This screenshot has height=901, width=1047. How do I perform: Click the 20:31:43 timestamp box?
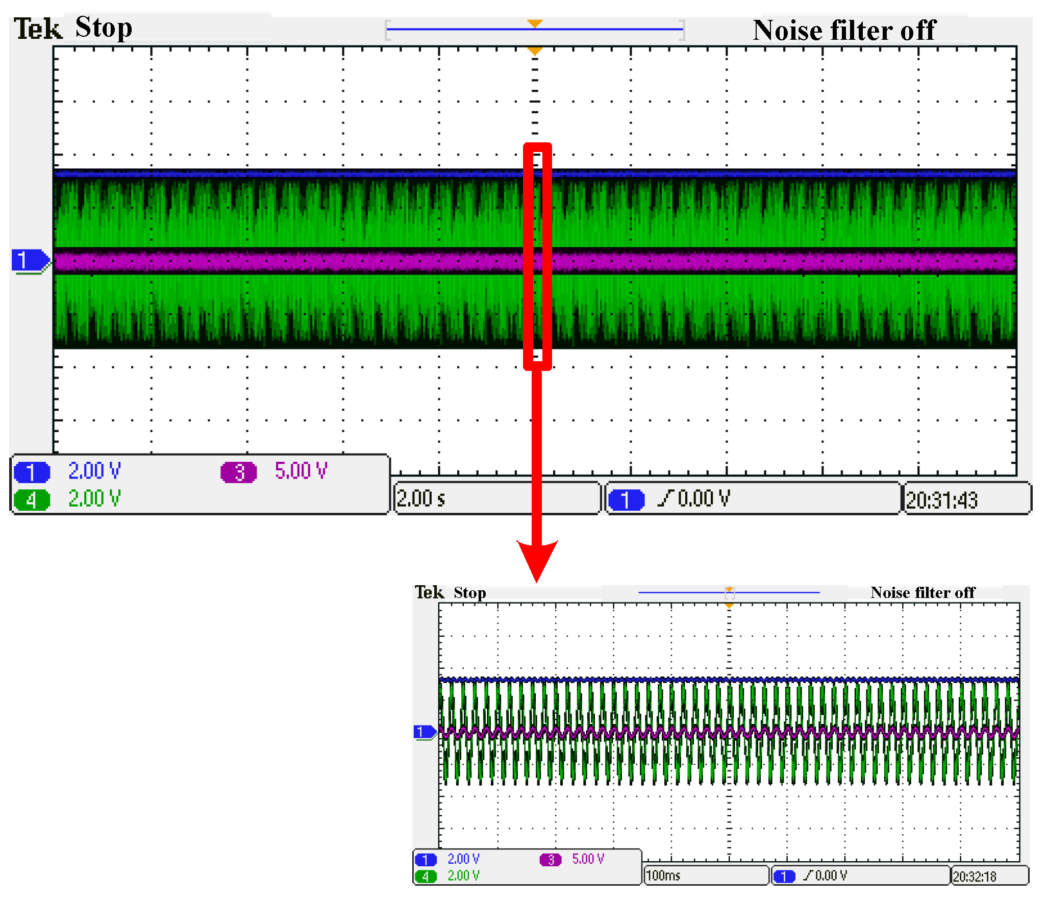tap(942, 500)
